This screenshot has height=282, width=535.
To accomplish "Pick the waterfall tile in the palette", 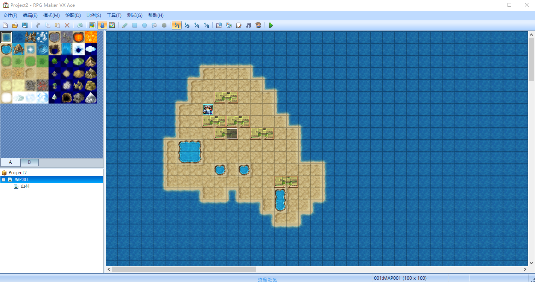I will [67, 49].
